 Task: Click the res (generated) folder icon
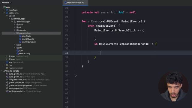(7, 68)
